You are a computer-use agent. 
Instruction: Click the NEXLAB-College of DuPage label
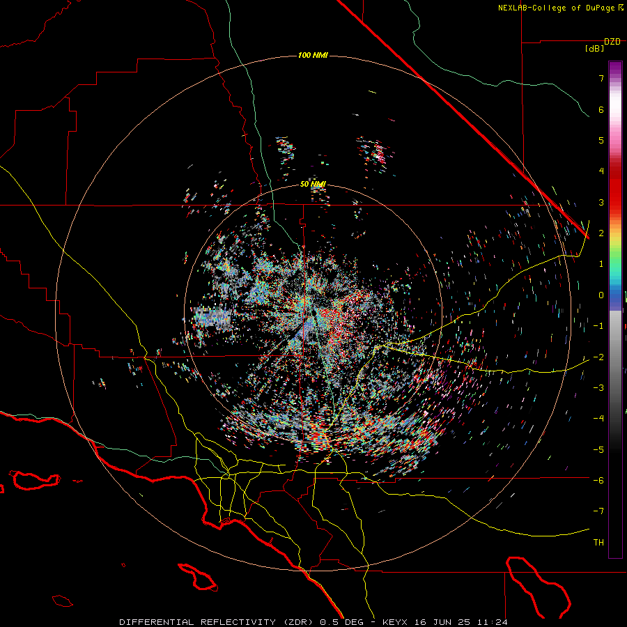point(556,8)
